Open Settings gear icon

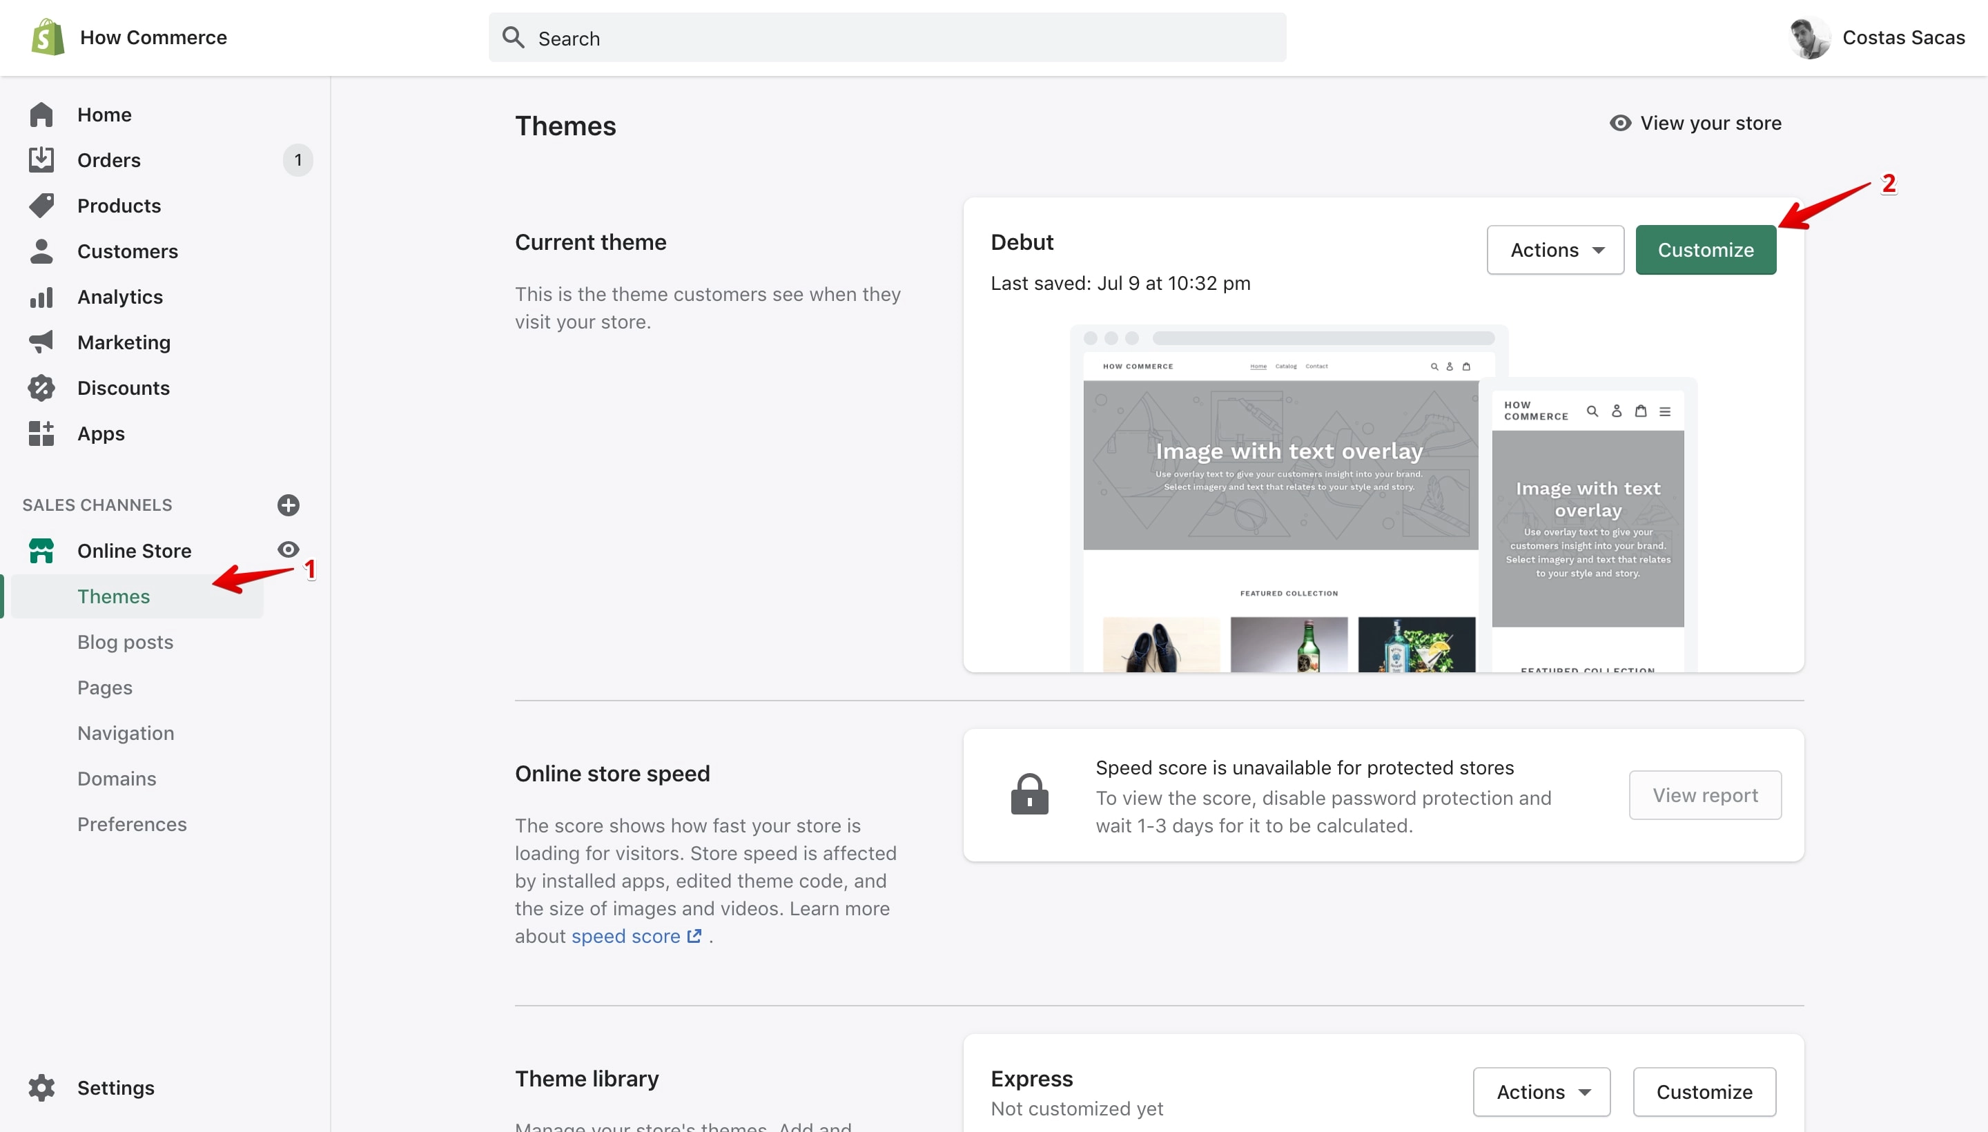click(x=41, y=1088)
